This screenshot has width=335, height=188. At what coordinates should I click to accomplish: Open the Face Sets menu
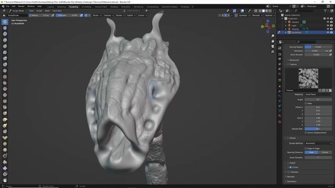[57, 10]
